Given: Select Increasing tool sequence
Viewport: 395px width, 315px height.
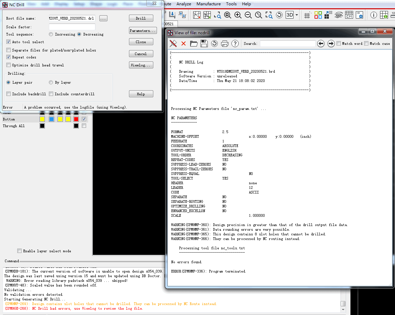Looking at the screenshot, I should coord(51,34).
